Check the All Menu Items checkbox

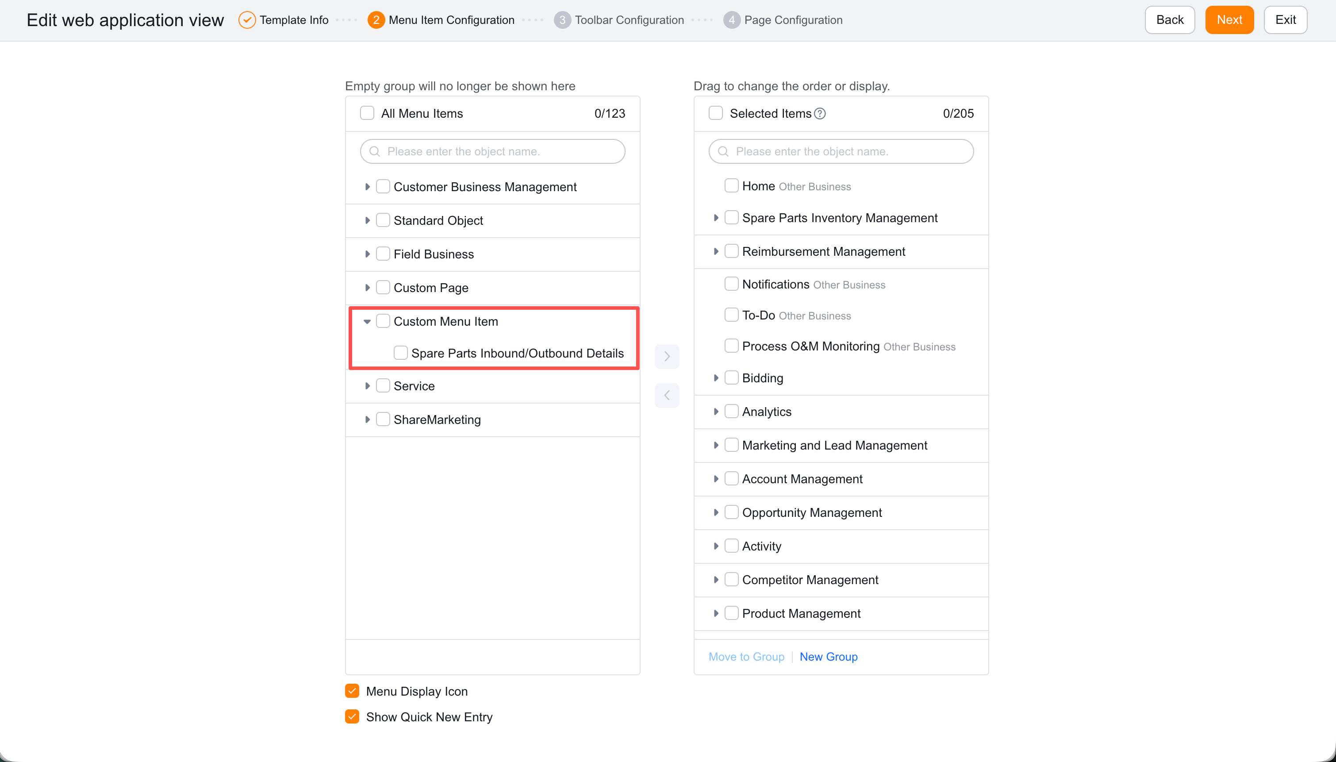(x=367, y=113)
